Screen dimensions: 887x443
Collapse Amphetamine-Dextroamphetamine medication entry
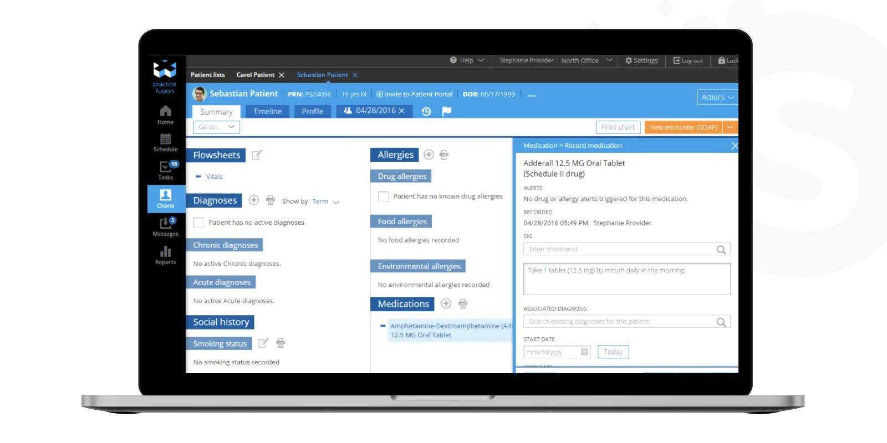pos(383,326)
